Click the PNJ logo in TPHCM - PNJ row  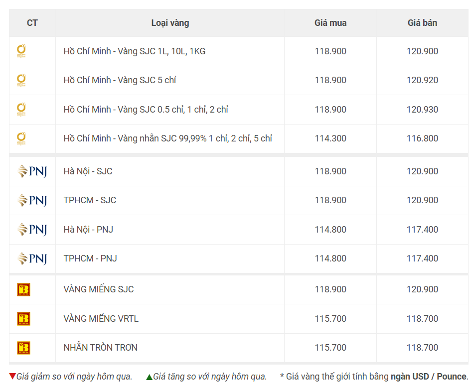click(32, 258)
